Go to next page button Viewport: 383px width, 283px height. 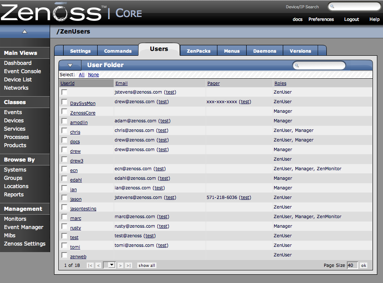[120, 266]
